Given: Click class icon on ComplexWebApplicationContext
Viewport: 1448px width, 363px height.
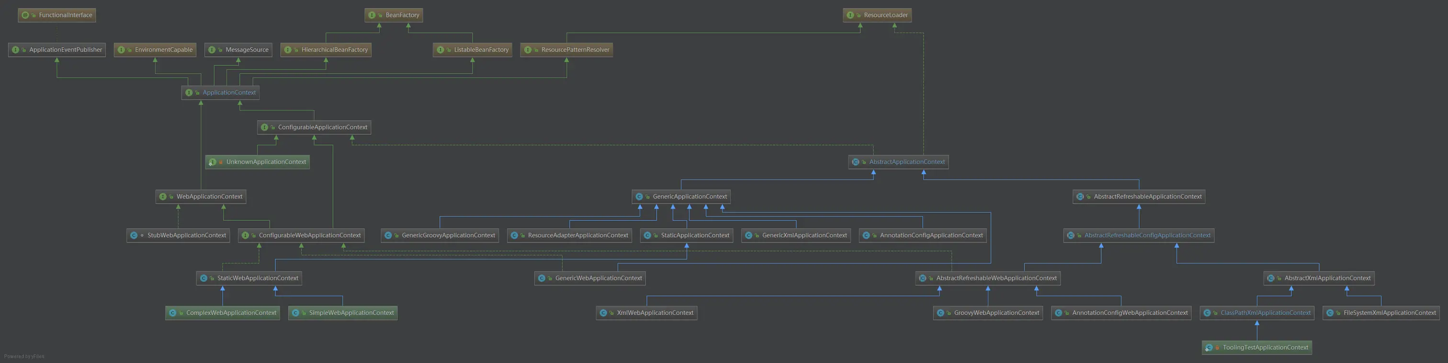Looking at the screenshot, I should (172, 313).
